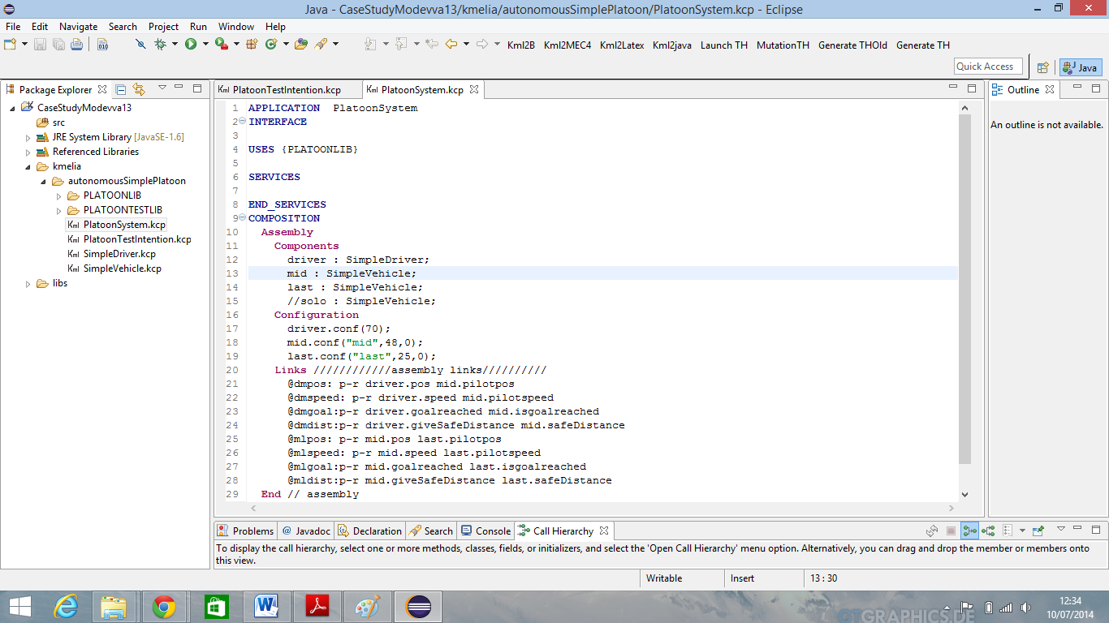The height and width of the screenshot is (623, 1109).
Task: Click the Kml2Latex toolbar button
Action: pos(621,45)
